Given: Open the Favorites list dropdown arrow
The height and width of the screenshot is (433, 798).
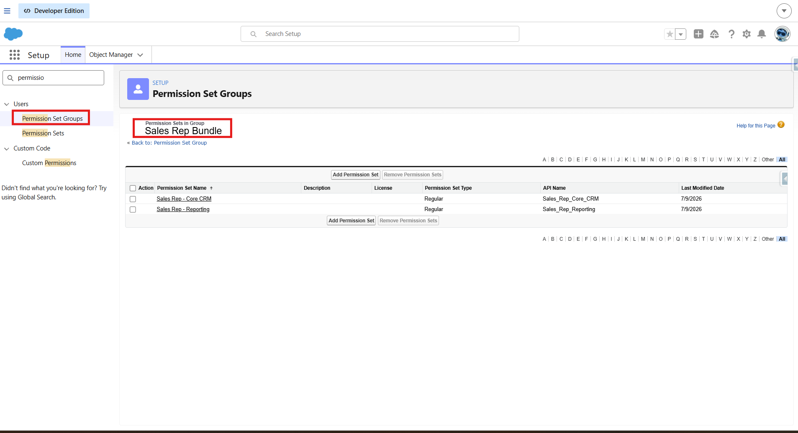Looking at the screenshot, I should coord(681,34).
